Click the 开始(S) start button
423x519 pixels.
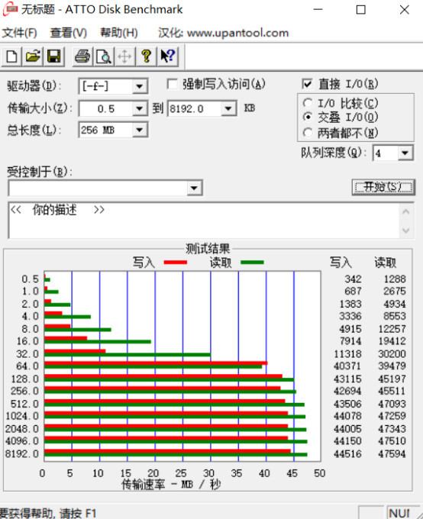383,187
